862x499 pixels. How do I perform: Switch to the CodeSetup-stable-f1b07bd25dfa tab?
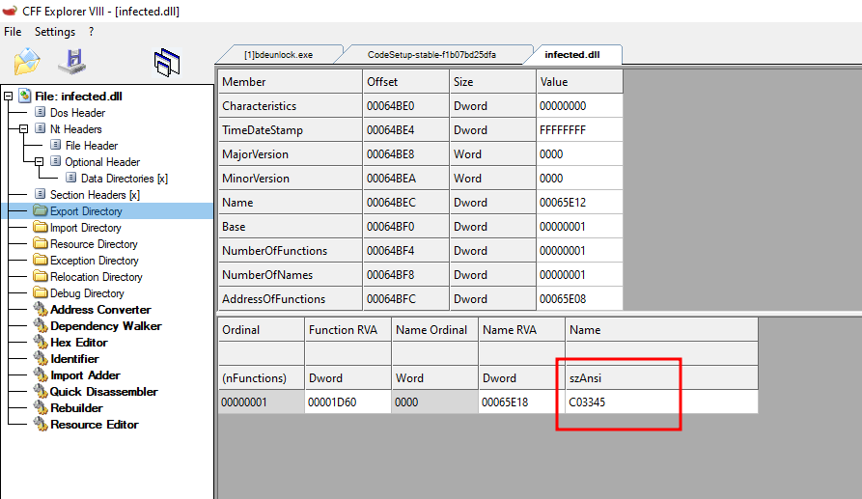(431, 55)
